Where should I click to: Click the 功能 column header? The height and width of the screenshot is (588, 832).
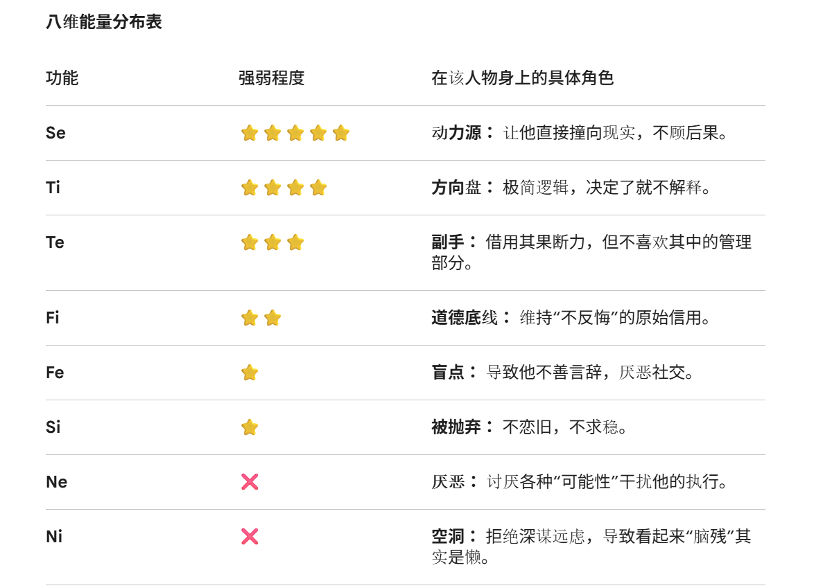pos(62,78)
